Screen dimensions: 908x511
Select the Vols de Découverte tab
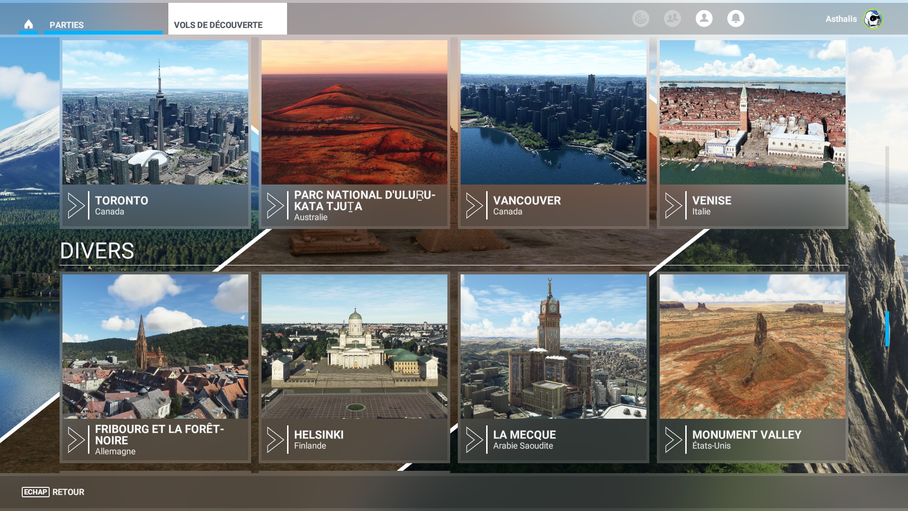(x=218, y=25)
